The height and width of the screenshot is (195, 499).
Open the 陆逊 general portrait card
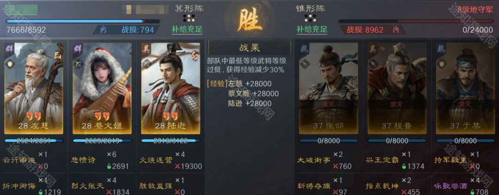click(170, 89)
